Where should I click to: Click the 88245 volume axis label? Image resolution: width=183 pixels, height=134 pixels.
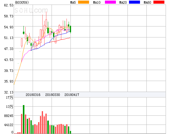click(9, 116)
